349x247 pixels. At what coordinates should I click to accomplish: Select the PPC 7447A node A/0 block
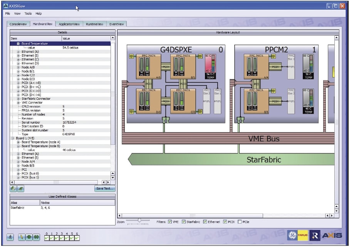[x=148, y=67]
